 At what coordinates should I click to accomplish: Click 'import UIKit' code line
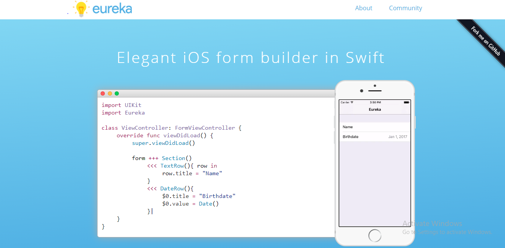[122, 105]
